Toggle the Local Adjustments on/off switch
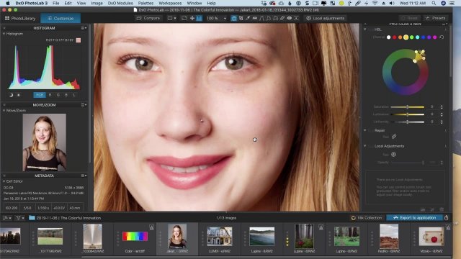This screenshot has height=259, width=461. [x=371, y=146]
